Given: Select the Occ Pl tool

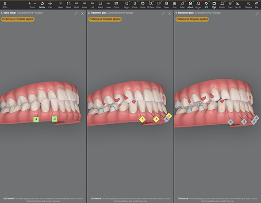Looking at the screenshot, I should tap(238, 5).
